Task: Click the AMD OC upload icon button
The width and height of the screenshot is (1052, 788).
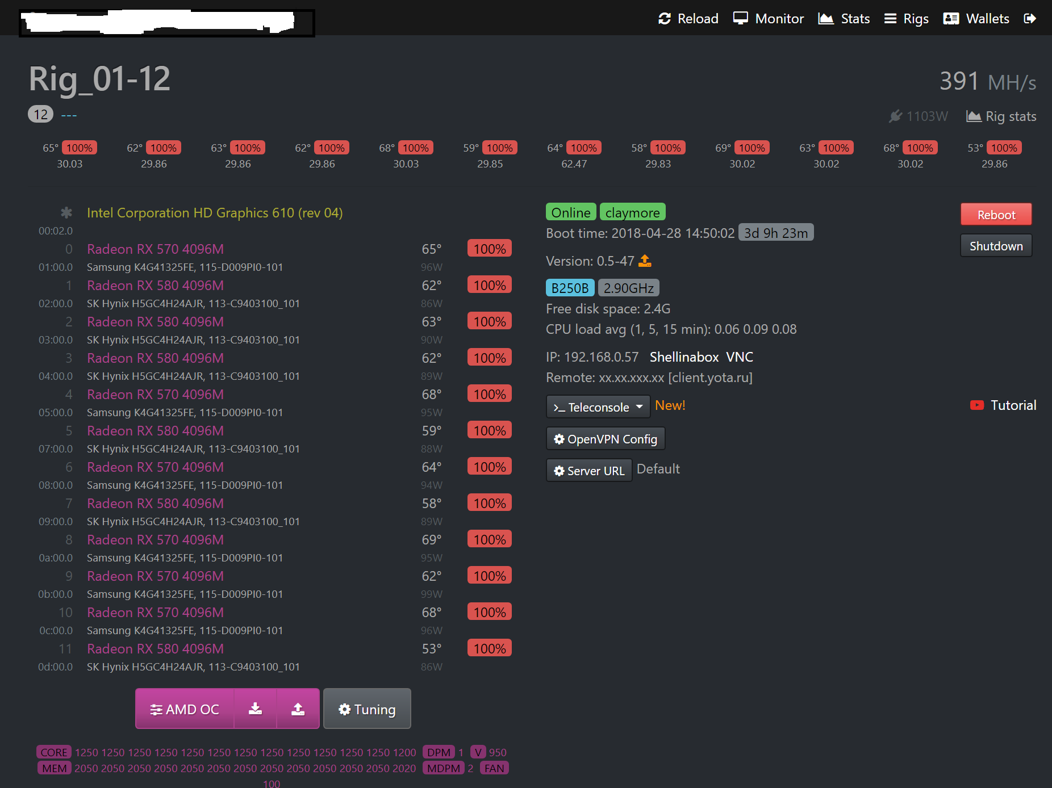Action: 298,709
